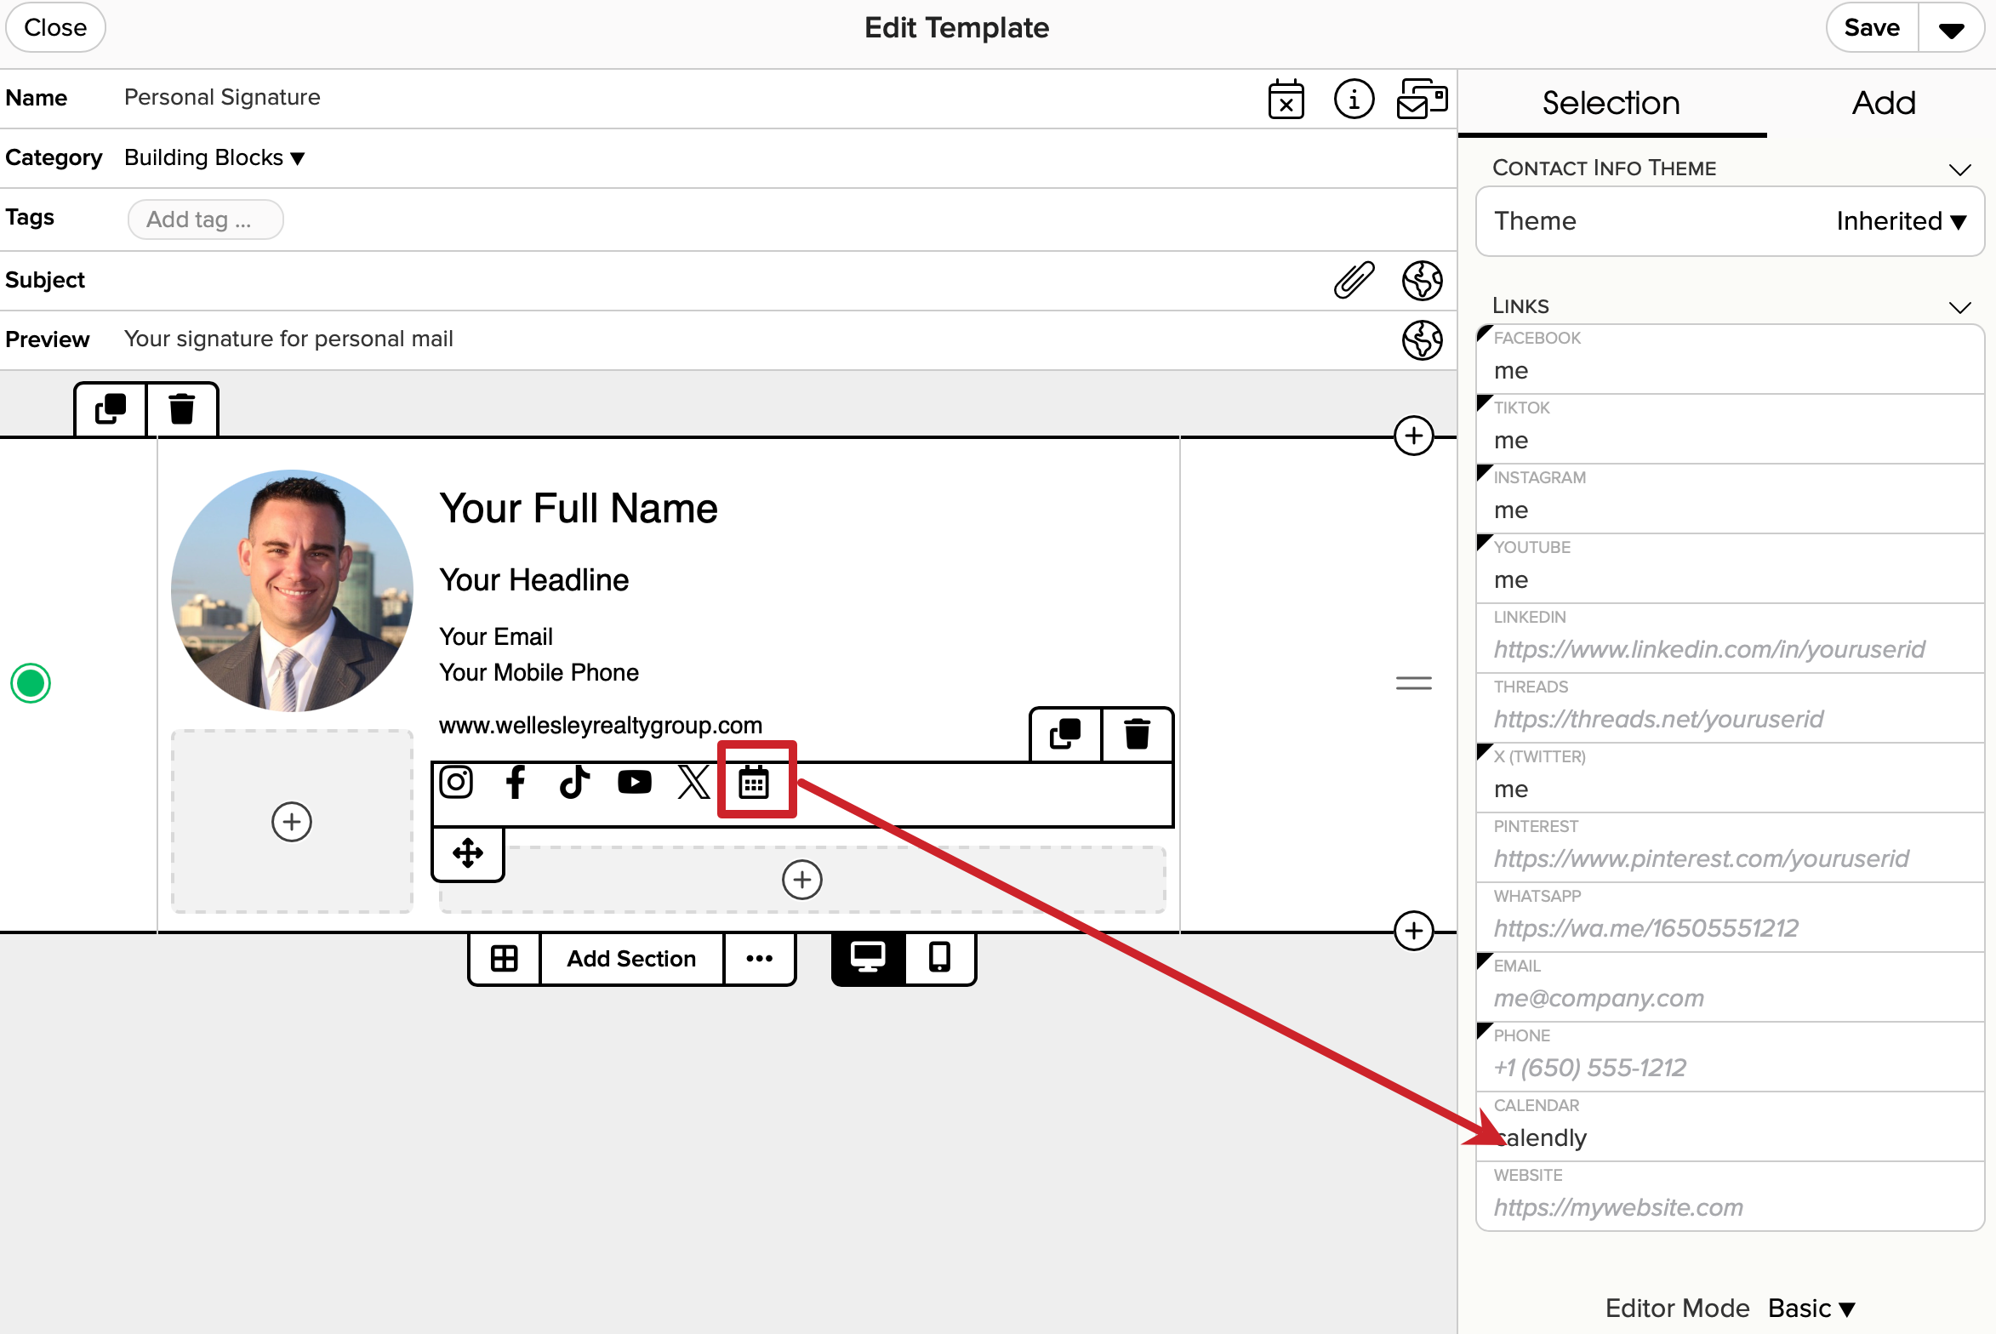Click the calendar icon in the social row

(754, 782)
